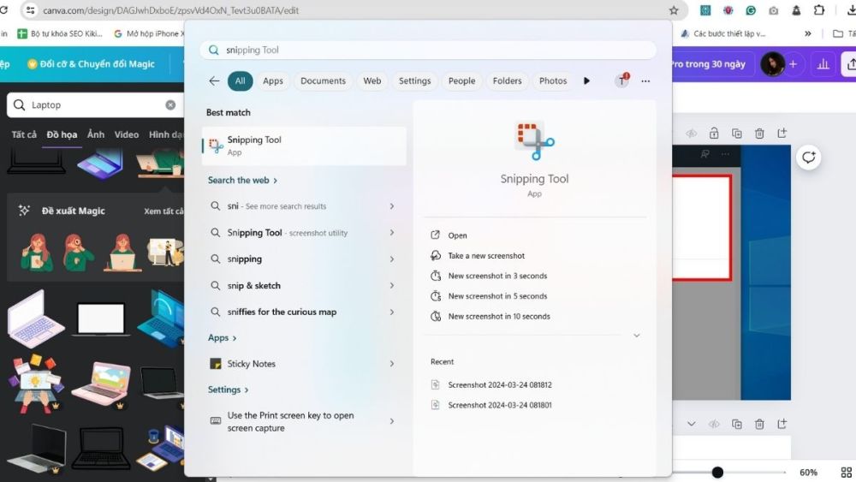Expand the Sticky Notes result arrow
The width and height of the screenshot is (856, 482).
tap(392, 364)
